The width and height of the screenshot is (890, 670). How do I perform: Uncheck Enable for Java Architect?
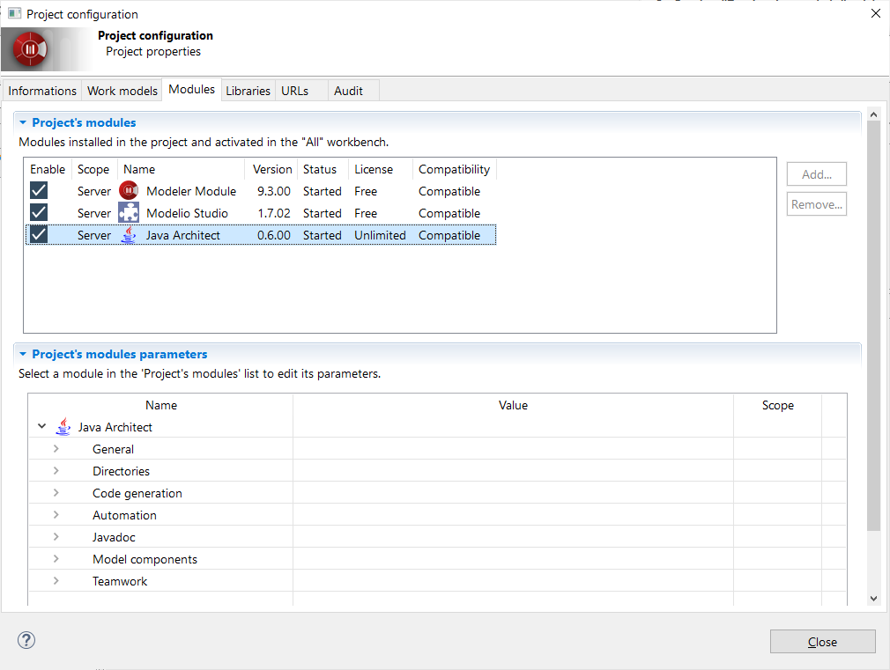(39, 234)
